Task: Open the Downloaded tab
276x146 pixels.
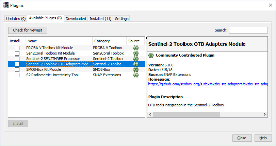Action: [x=76, y=19]
